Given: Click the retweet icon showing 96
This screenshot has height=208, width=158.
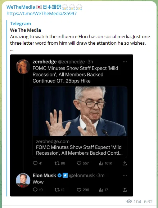Looking at the screenshot, I should point(57,163).
